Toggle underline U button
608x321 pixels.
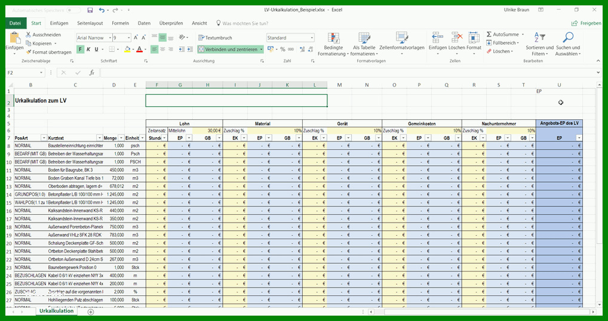[96, 49]
